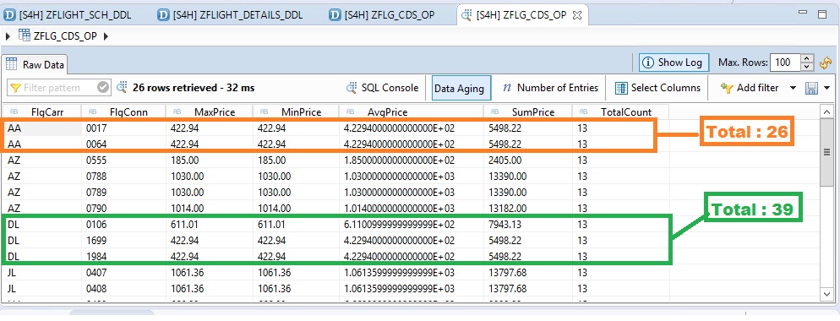Open the Add filter dropdown arrow
This screenshot has width=840, height=321.
pos(794,88)
